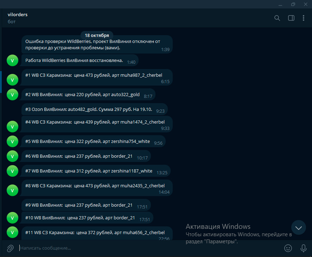Screen dimensions: 312x257
Task: Click avatar next to message #1 WB СЗ Карамзина
Action: 13,80
